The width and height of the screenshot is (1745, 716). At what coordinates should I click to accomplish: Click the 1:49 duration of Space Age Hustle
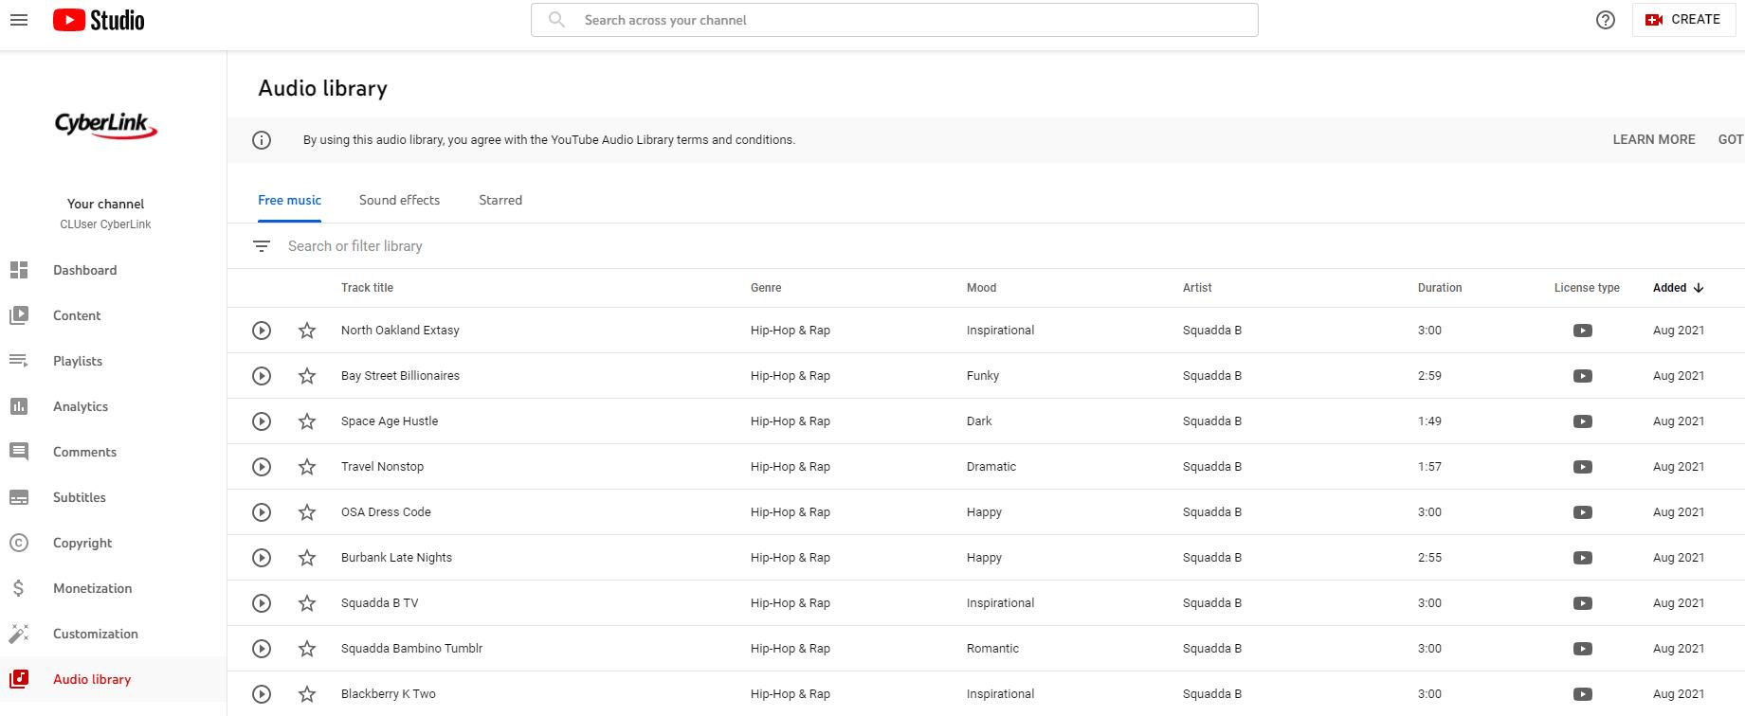pyautogui.click(x=1429, y=421)
